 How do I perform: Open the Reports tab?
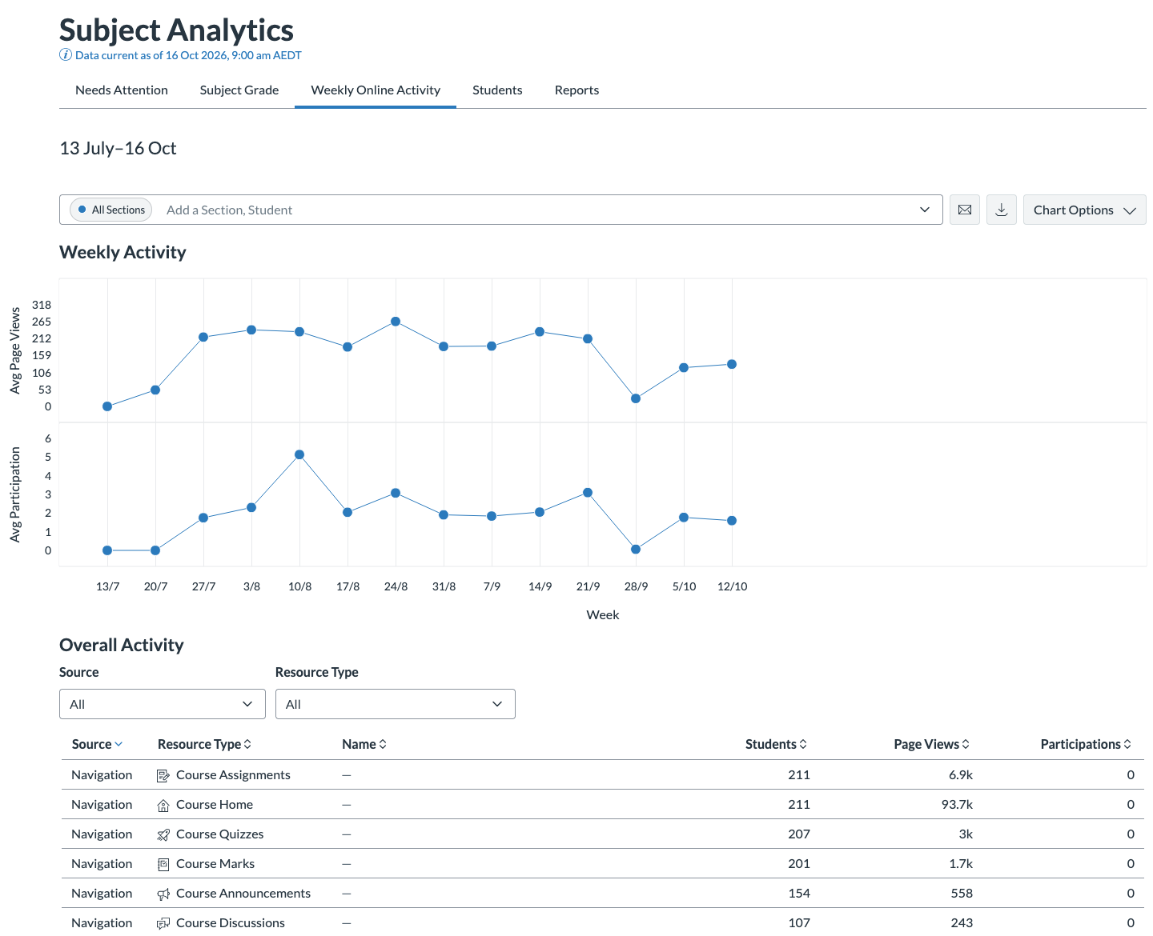click(x=576, y=90)
